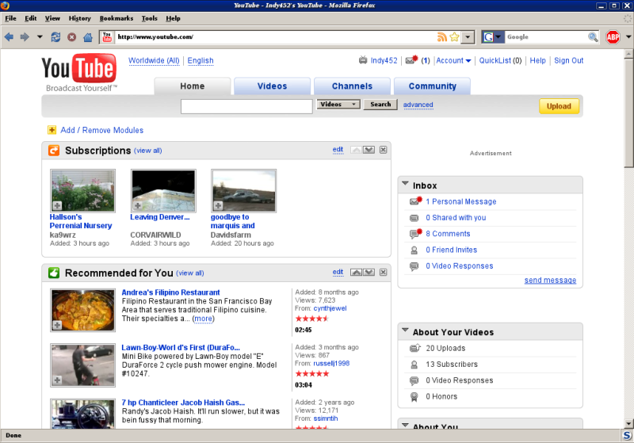
Task: Click the send message link
Action: click(550, 280)
